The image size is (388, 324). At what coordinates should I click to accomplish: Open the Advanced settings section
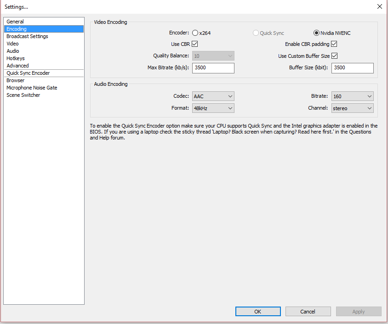(x=44, y=66)
